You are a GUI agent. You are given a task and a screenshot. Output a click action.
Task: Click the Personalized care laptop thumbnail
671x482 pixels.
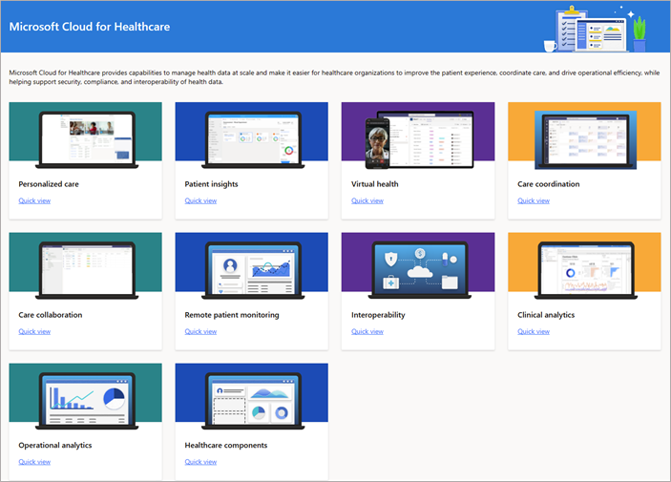coord(85,138)
